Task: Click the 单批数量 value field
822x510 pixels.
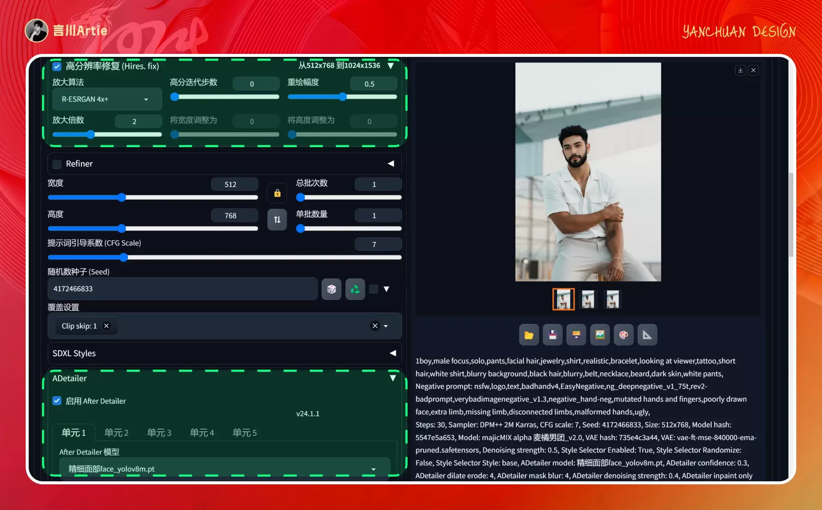Action: tap(378, 216)
